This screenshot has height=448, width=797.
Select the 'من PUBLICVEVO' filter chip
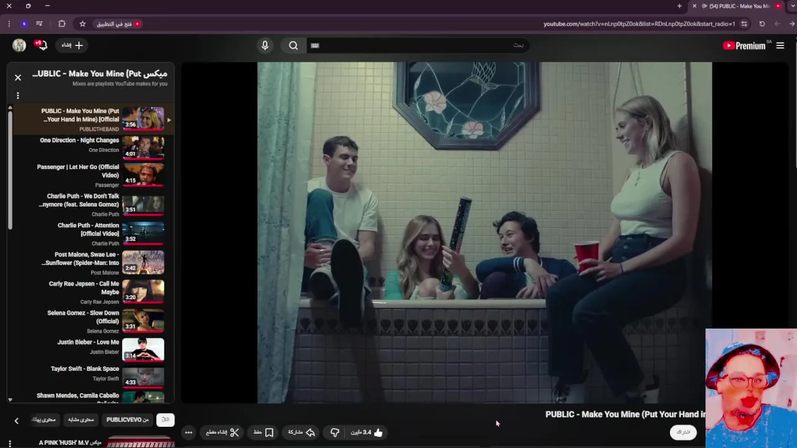coord(128,419)
